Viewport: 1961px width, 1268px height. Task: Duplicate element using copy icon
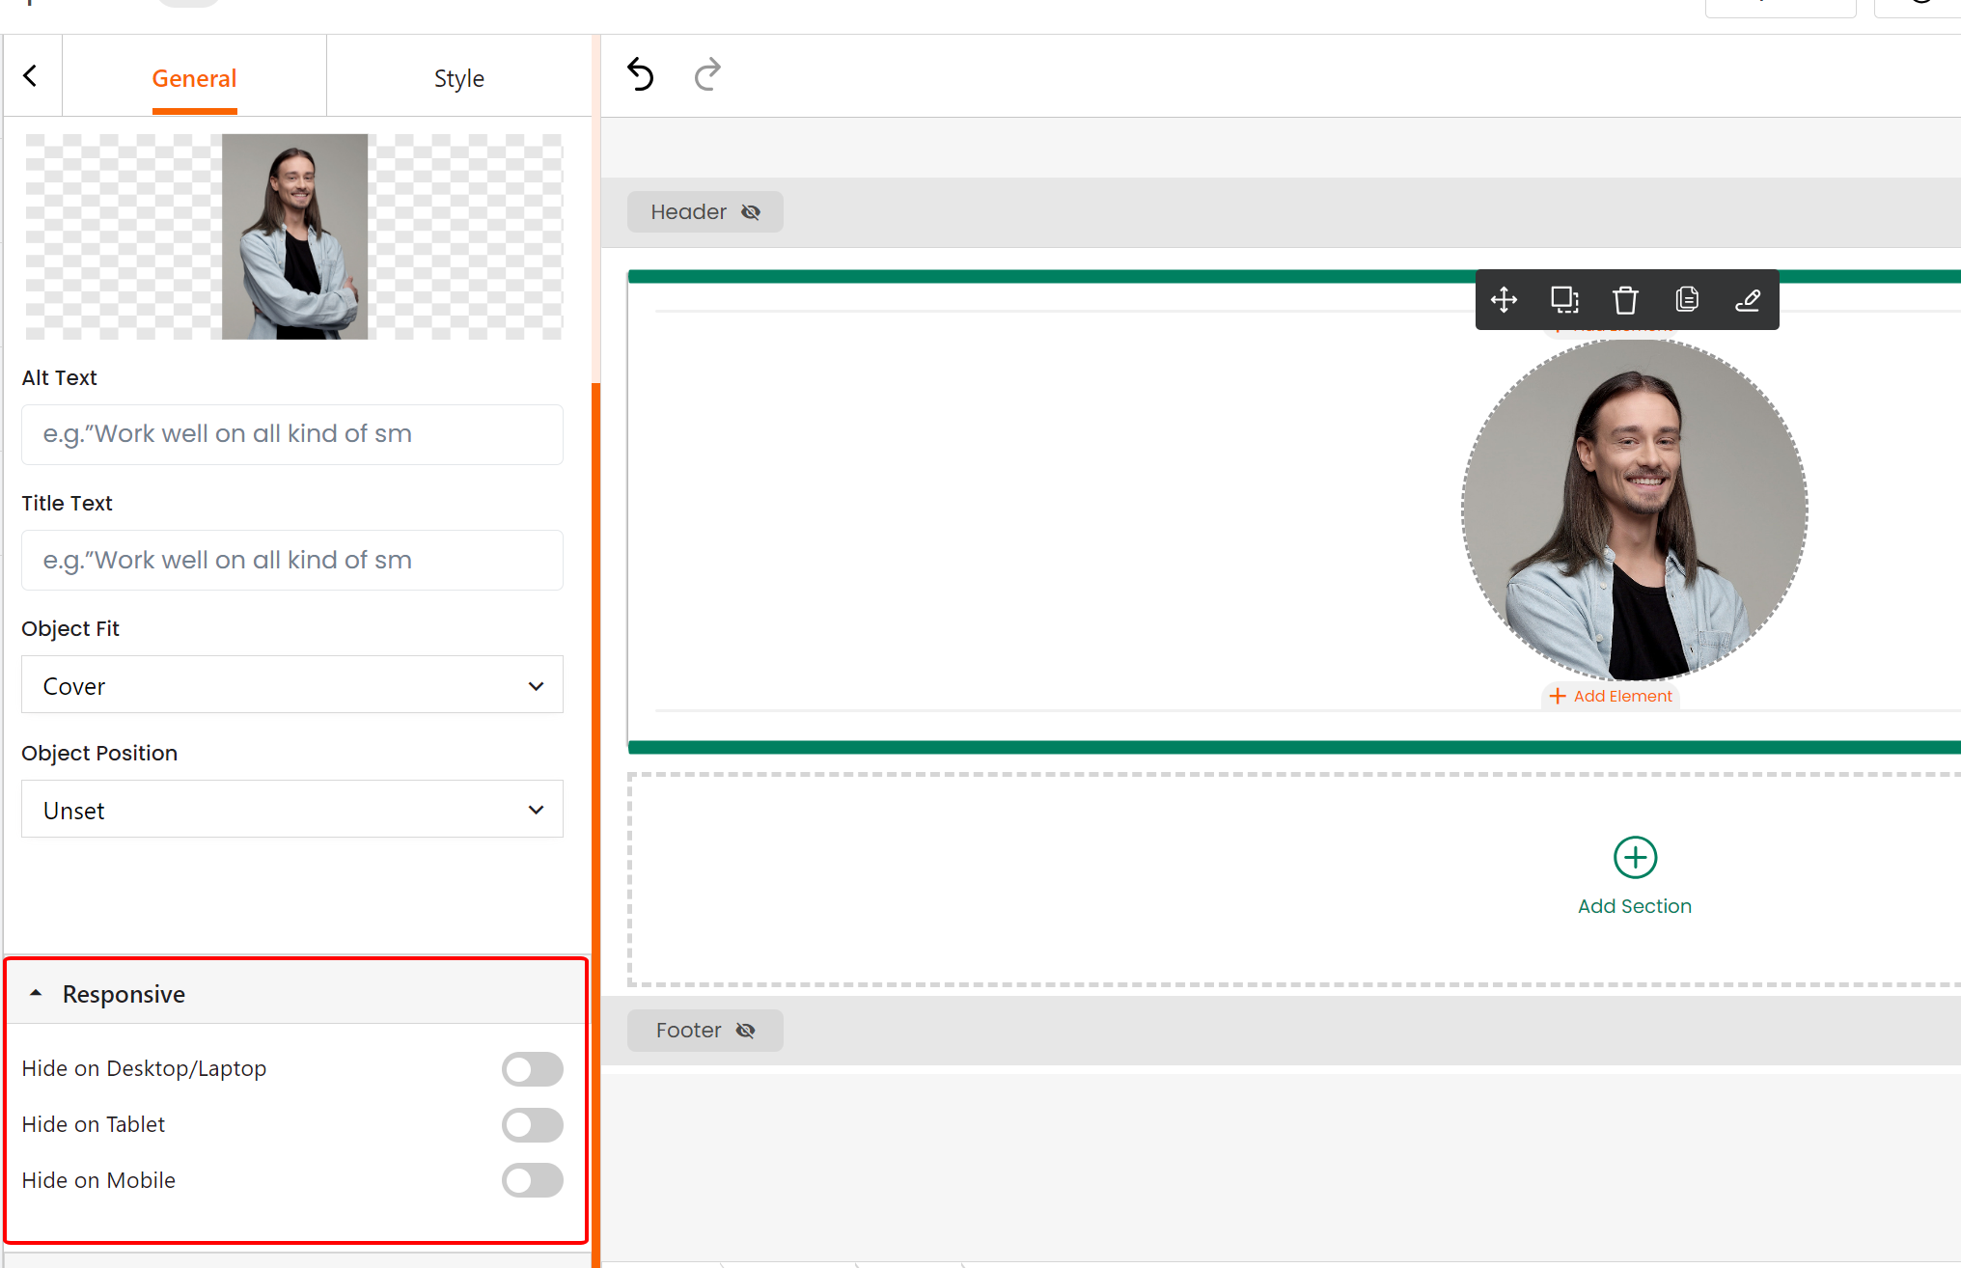click(1687, 300)
